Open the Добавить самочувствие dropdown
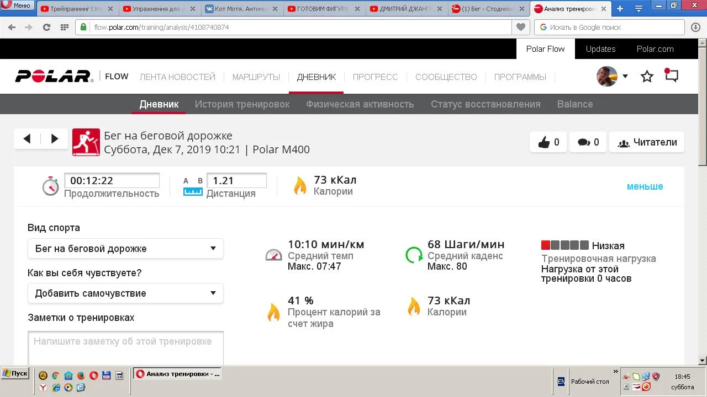Viewport: 707px width, 397px height. coord(125,293)
